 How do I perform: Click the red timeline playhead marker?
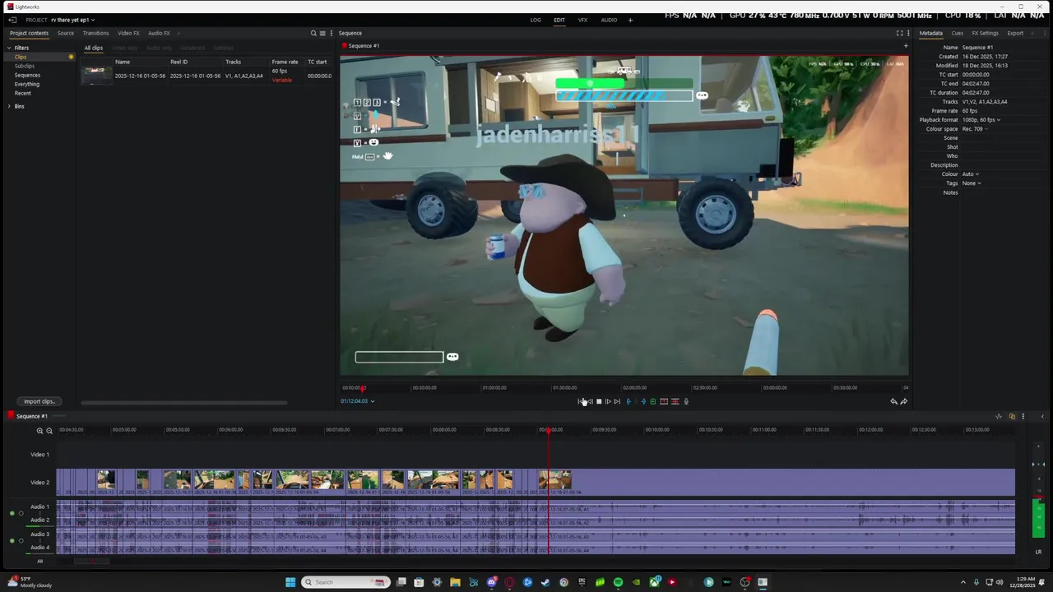[x=549, y=429]
